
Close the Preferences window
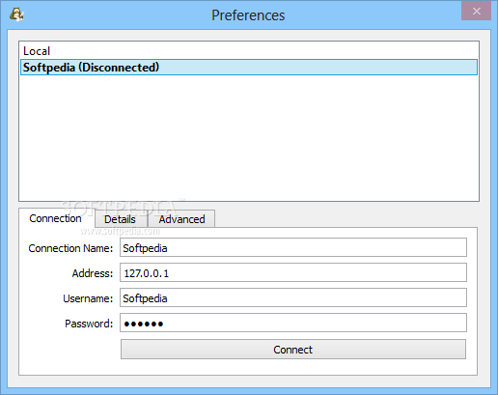[476, 11]
